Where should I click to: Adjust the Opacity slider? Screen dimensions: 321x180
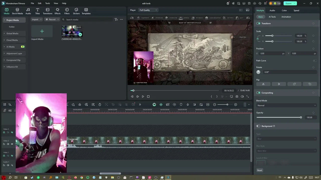coord(279,117)
